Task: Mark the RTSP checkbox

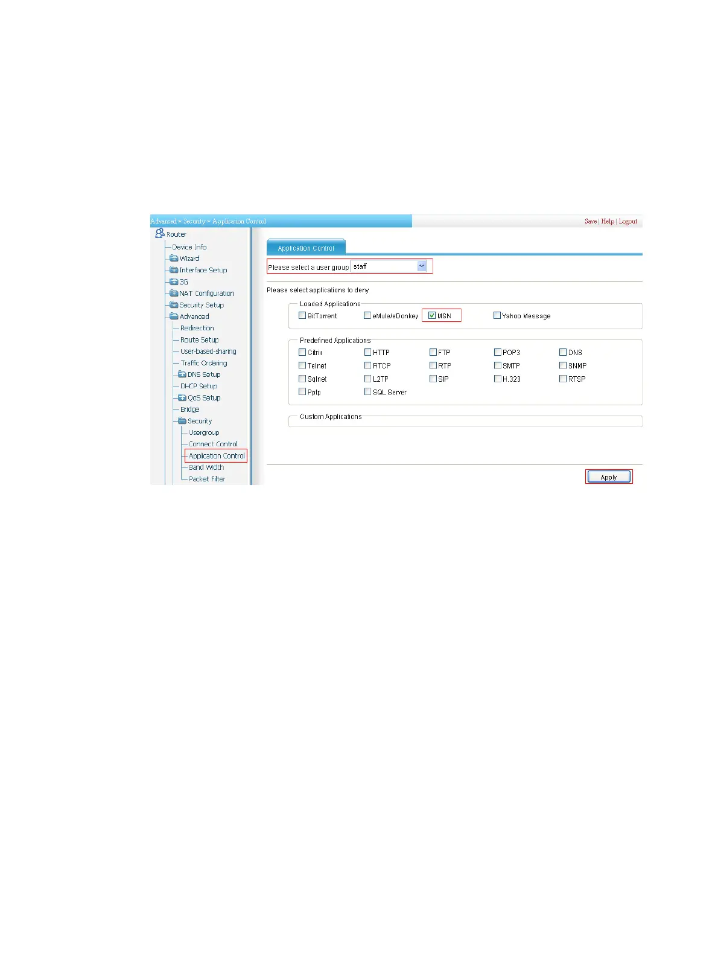Action: [563, 379]
